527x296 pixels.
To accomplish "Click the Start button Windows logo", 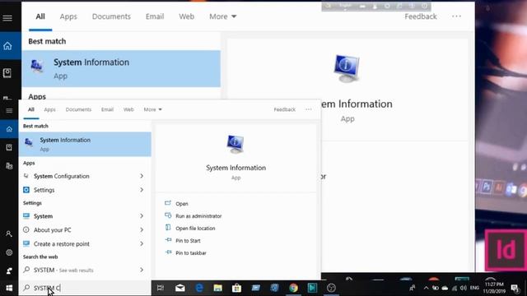I will click(x=9, y=288).
